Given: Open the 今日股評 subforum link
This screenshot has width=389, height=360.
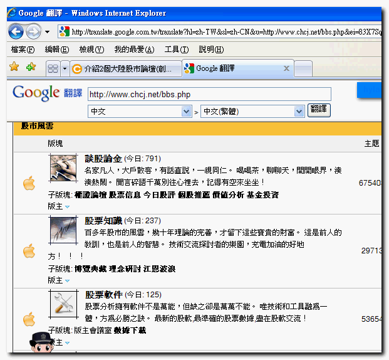Looking at the screenshot, I should [x=159, y=195].
